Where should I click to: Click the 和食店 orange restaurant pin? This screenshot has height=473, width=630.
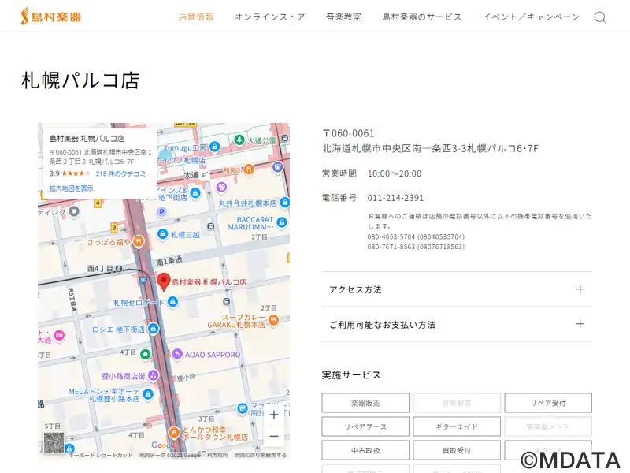[x=249, y=169]
